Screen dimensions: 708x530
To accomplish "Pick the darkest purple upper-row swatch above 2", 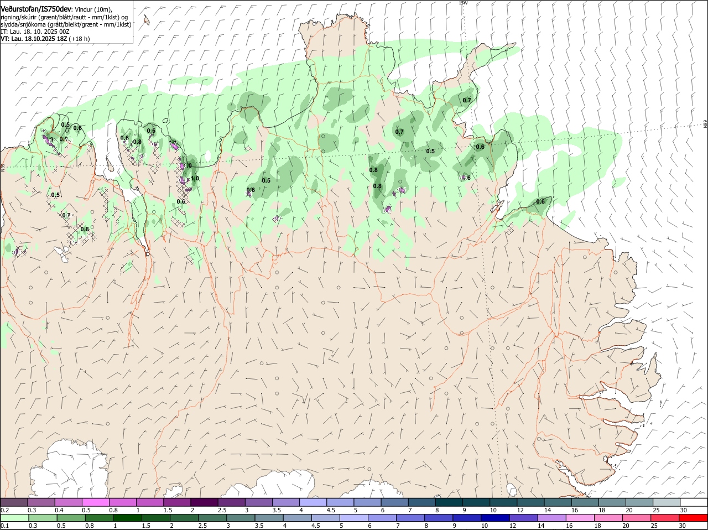I will (x=204, y=502).
